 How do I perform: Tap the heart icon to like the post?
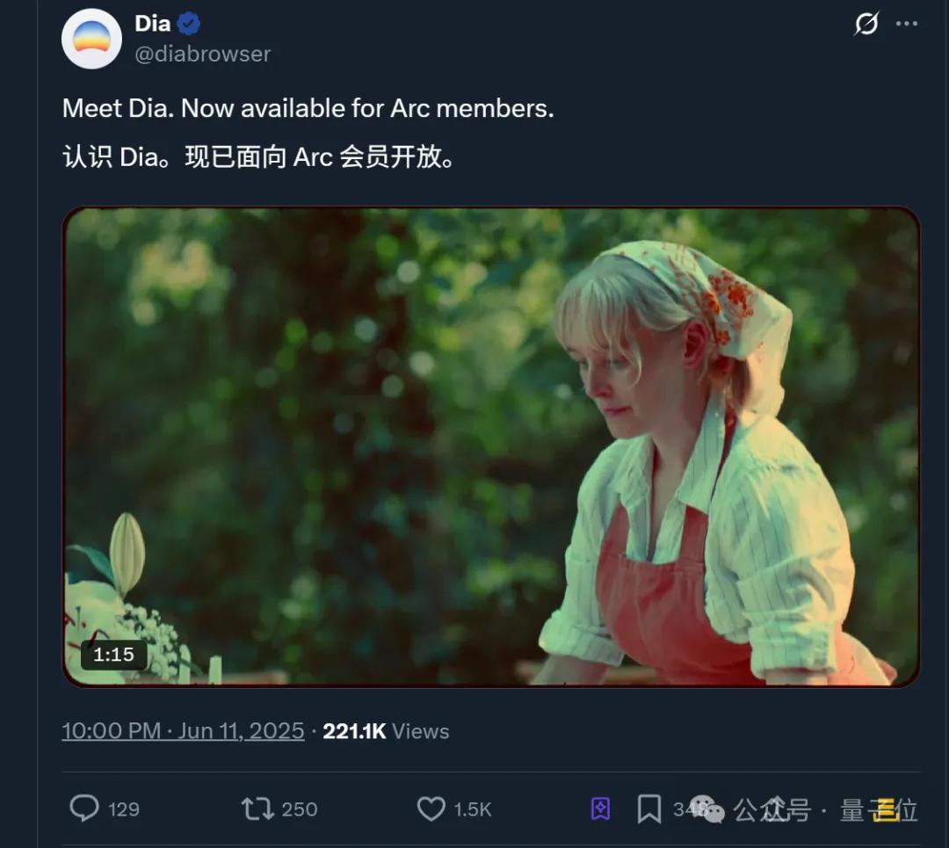tap(431, 808)
